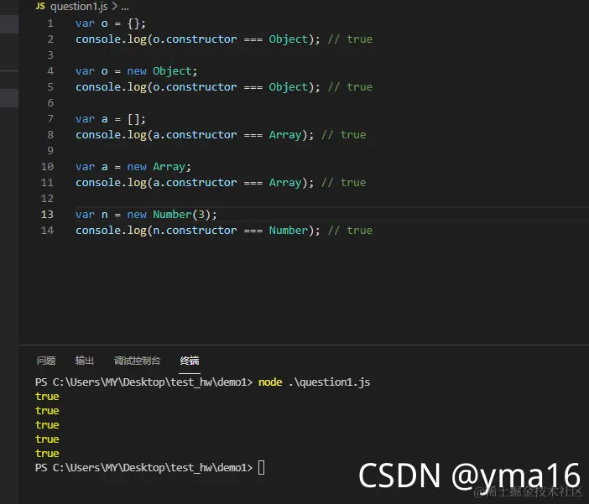Click line 8 console.log a.constructor statement
The height and width of the screenshot is (504, 589).
pos(195,135)
